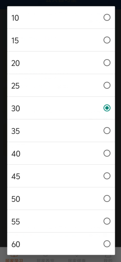Select the 35 radio button
This screenshot has width=121, height=262.
107,131
